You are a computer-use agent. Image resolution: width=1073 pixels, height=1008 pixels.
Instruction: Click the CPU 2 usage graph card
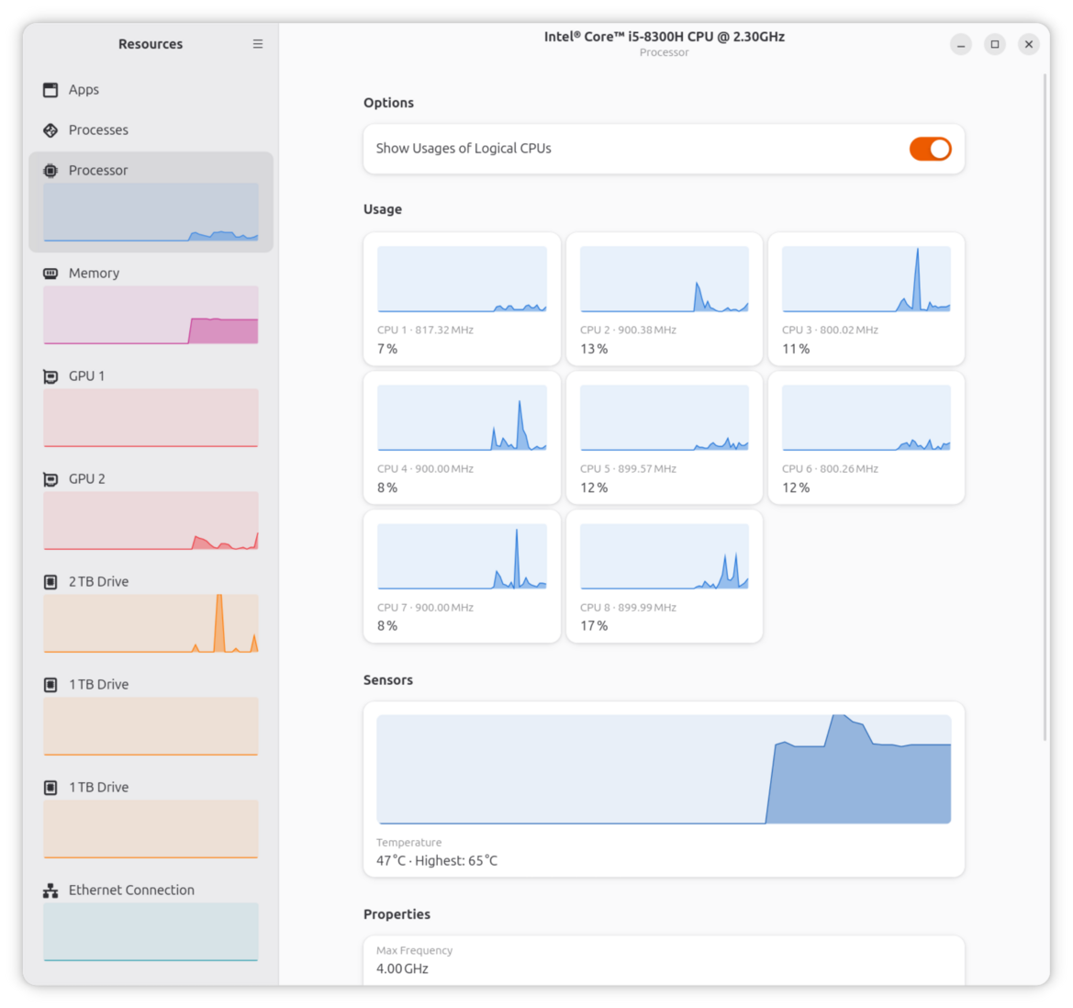tap(664, 299)
